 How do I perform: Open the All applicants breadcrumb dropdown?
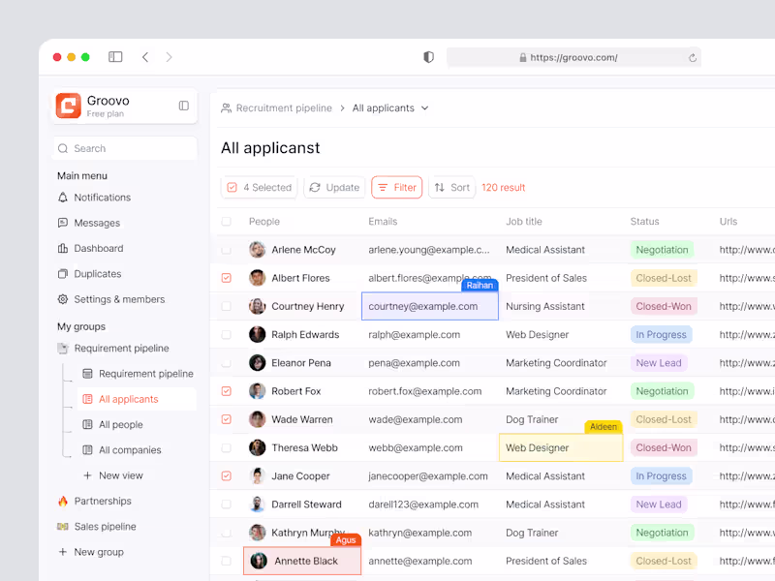[423, 107]
